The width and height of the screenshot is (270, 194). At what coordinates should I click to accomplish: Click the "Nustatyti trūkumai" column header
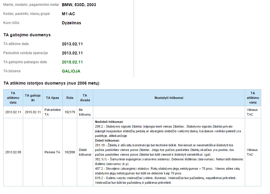click(169, 98)
